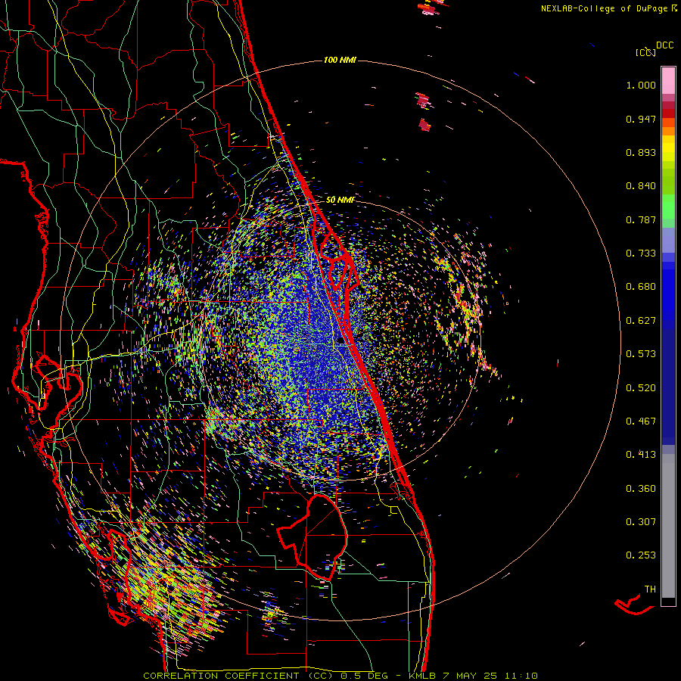
Task: Click the [CC] label above color bar
Action: (645, 52)
